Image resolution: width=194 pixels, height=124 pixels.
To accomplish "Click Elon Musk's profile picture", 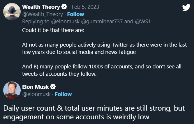I will click(12, 90).
